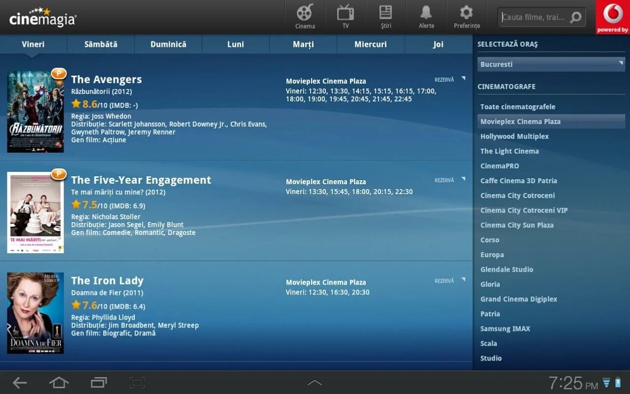This screenshot has width=630, height=394.
Task: Open the Alerte bell icon
Action: tap(426, 17)
